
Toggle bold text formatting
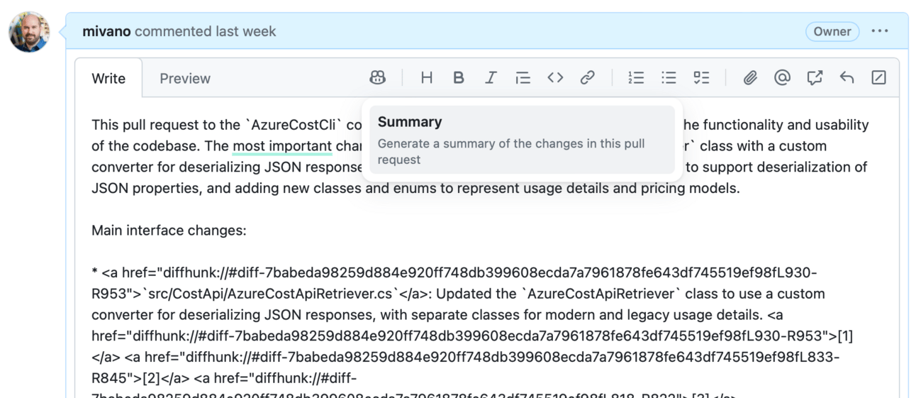[x=459, y=78]
